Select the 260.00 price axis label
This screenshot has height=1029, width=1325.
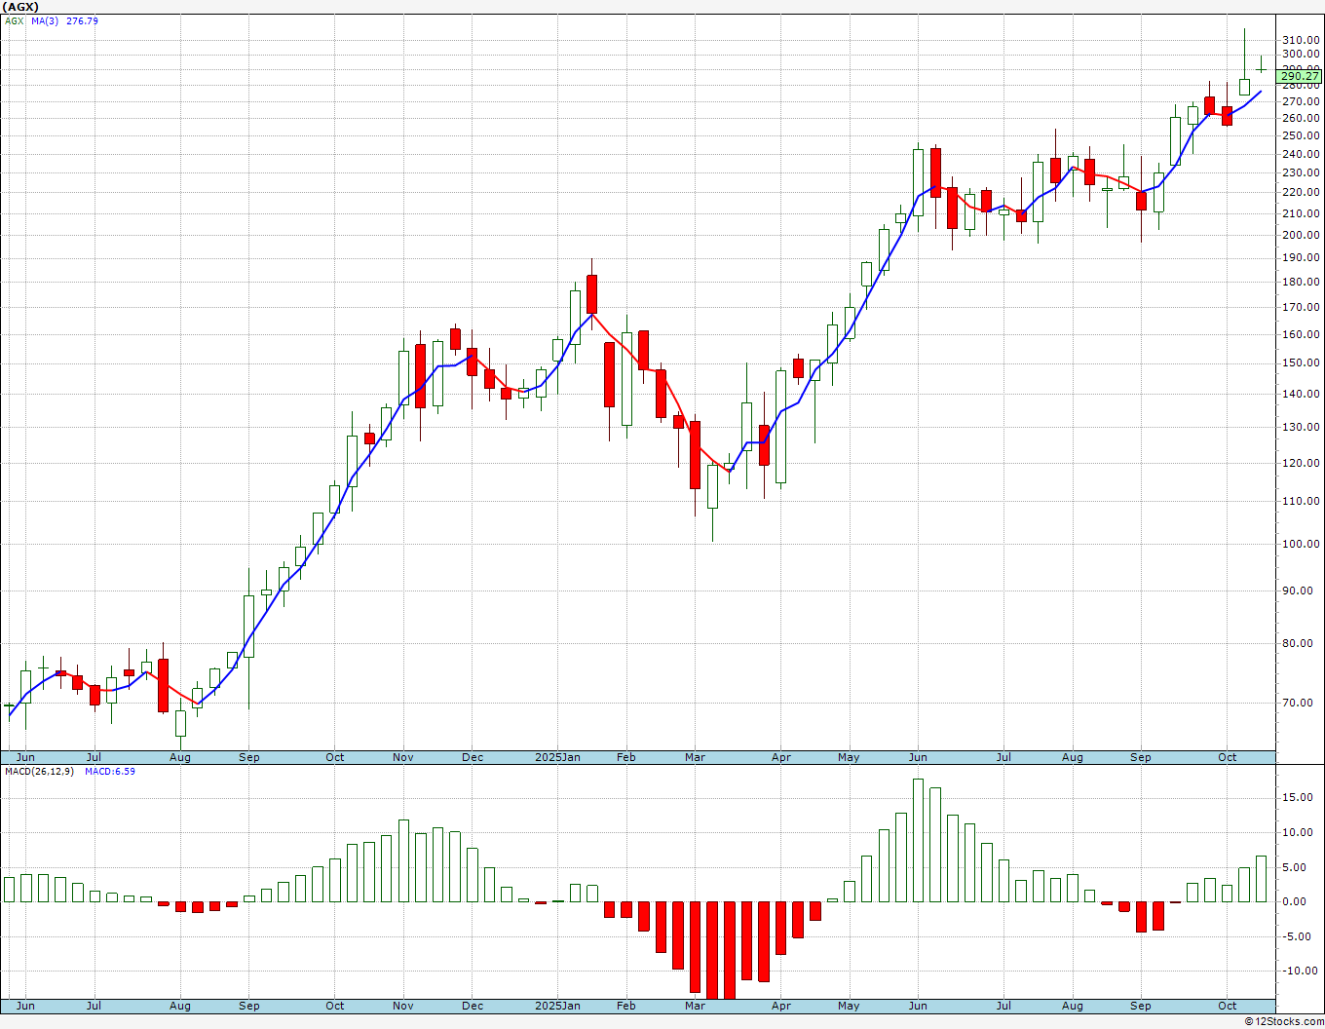point(1302,119)
